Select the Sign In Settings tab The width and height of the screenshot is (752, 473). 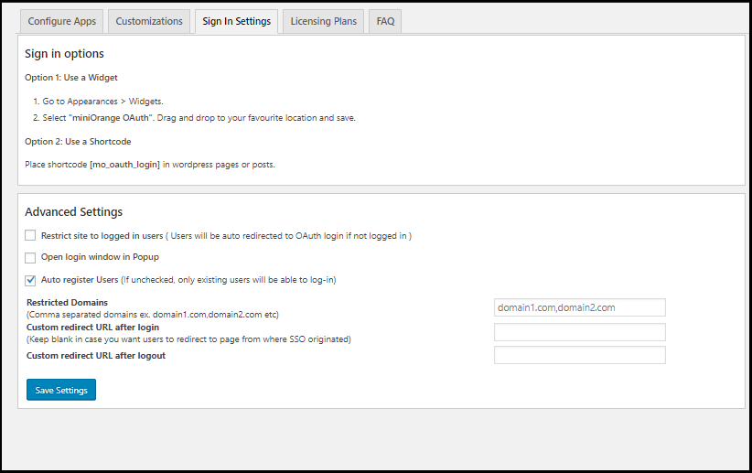tap(237, 21)
